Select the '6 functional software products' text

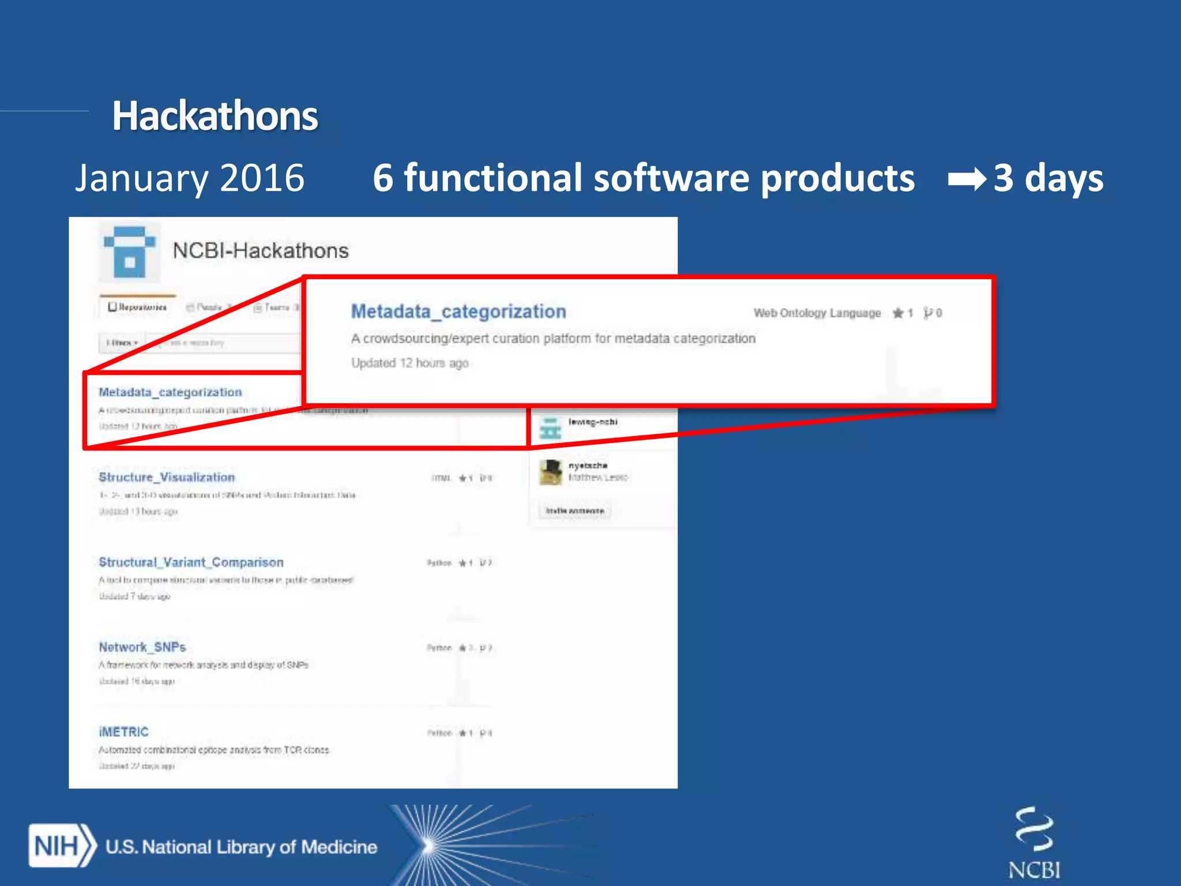click(644, 178)
